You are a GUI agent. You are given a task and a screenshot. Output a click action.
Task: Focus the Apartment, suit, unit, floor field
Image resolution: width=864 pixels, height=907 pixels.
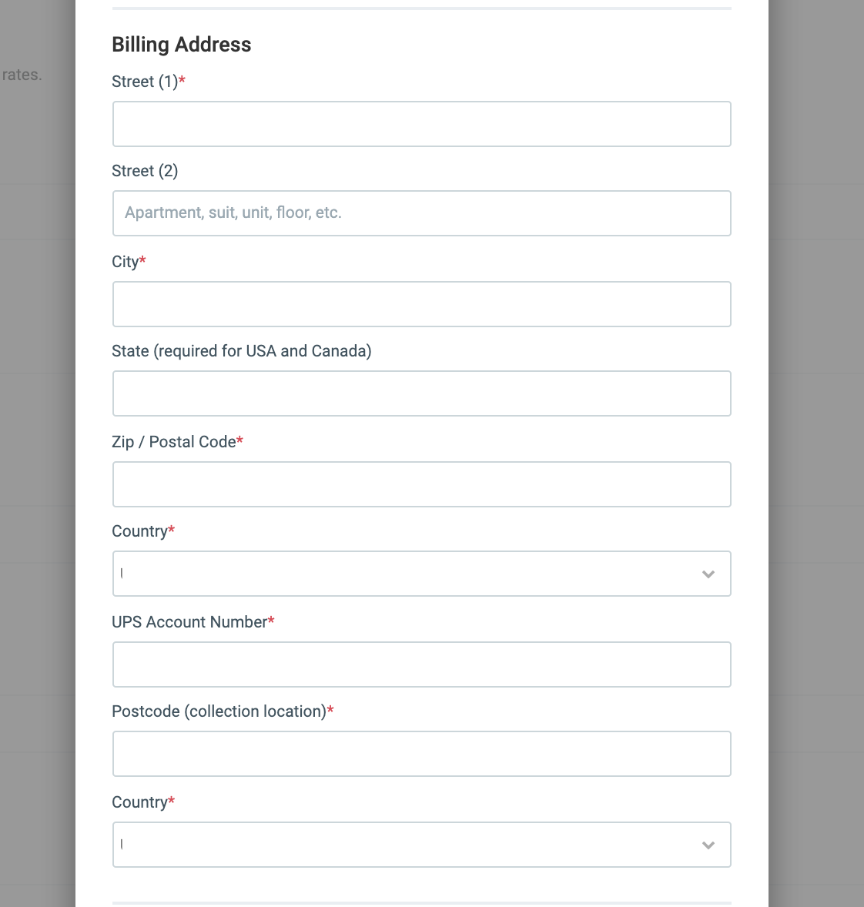421,213
